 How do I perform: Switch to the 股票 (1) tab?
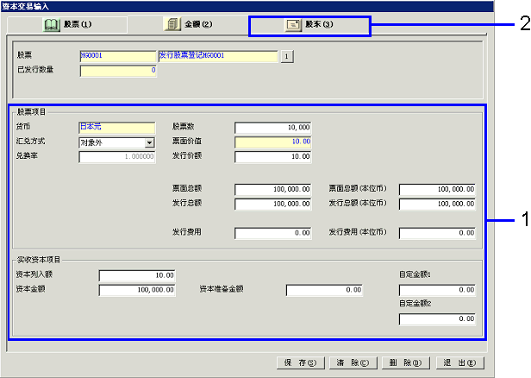[67, 24]
